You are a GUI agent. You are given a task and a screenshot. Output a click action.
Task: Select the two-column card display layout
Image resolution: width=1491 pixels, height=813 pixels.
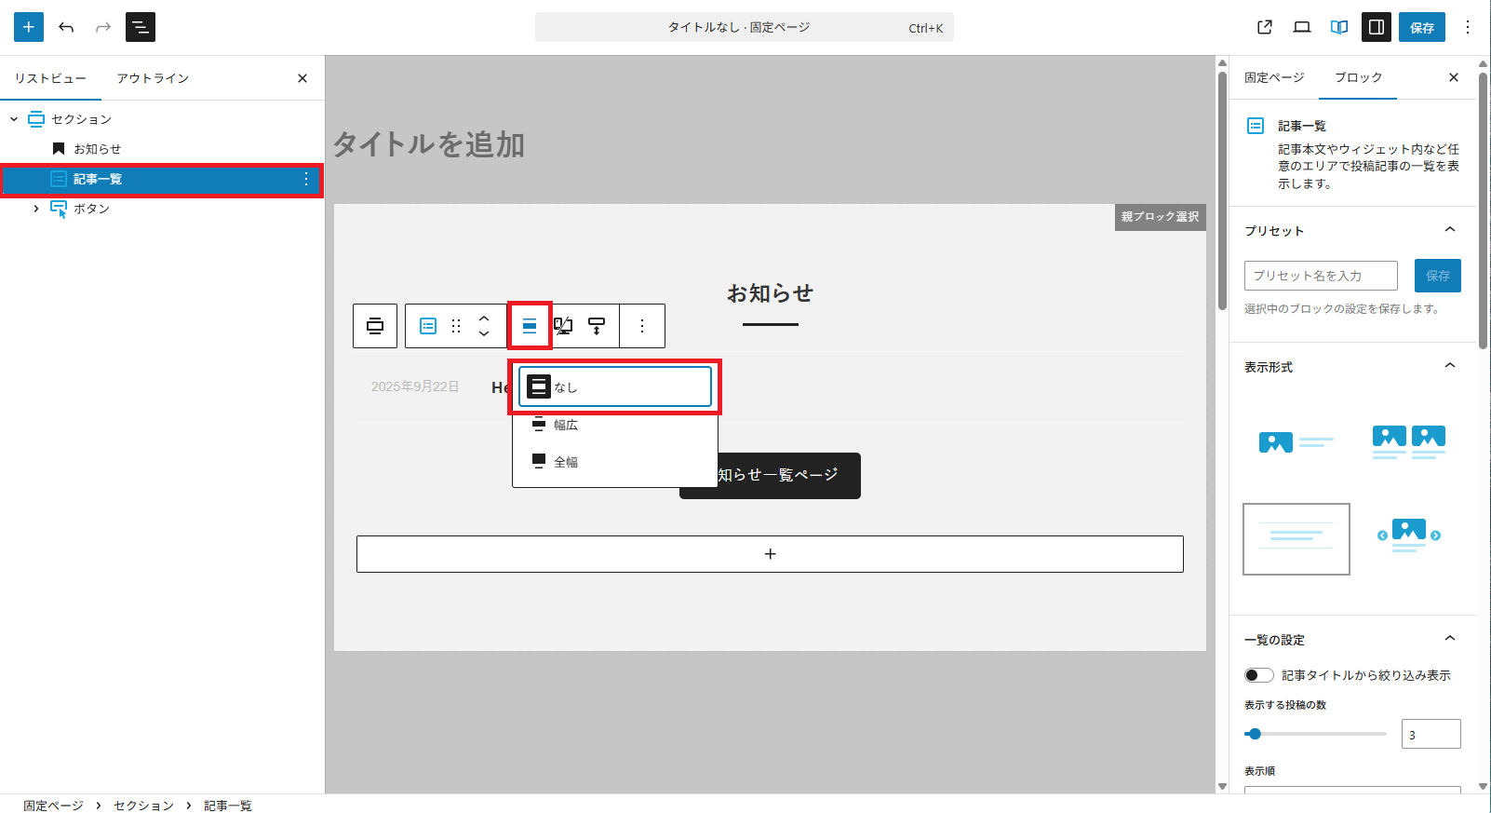click(x=1408, y=440)
